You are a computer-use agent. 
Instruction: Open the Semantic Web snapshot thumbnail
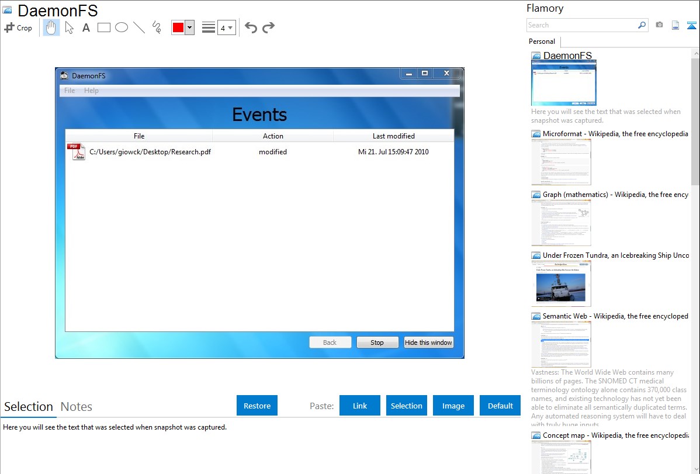tap(561, 344)
